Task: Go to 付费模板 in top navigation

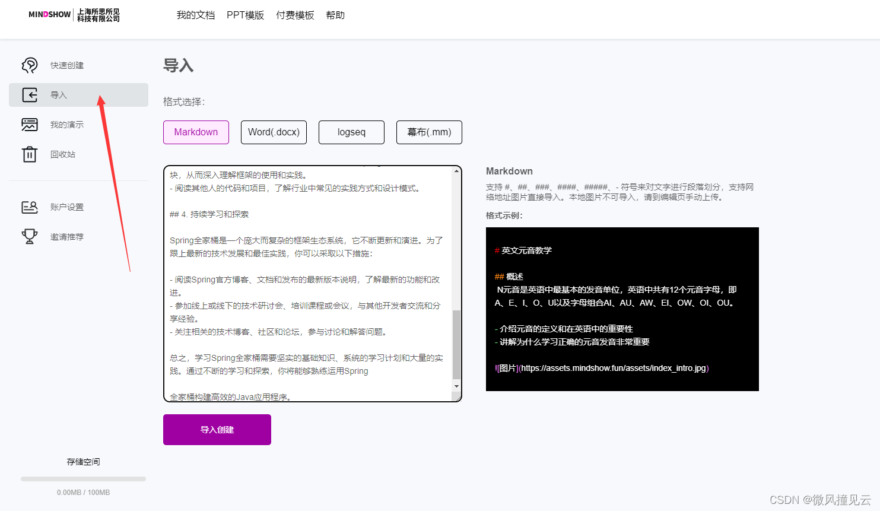Action: point(295,15)
